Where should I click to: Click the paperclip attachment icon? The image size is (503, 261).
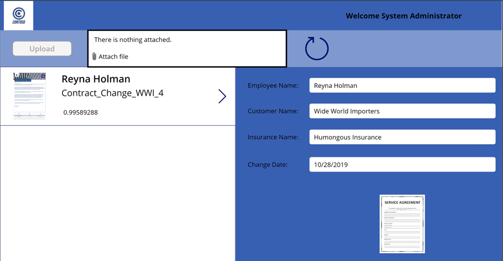94,57
